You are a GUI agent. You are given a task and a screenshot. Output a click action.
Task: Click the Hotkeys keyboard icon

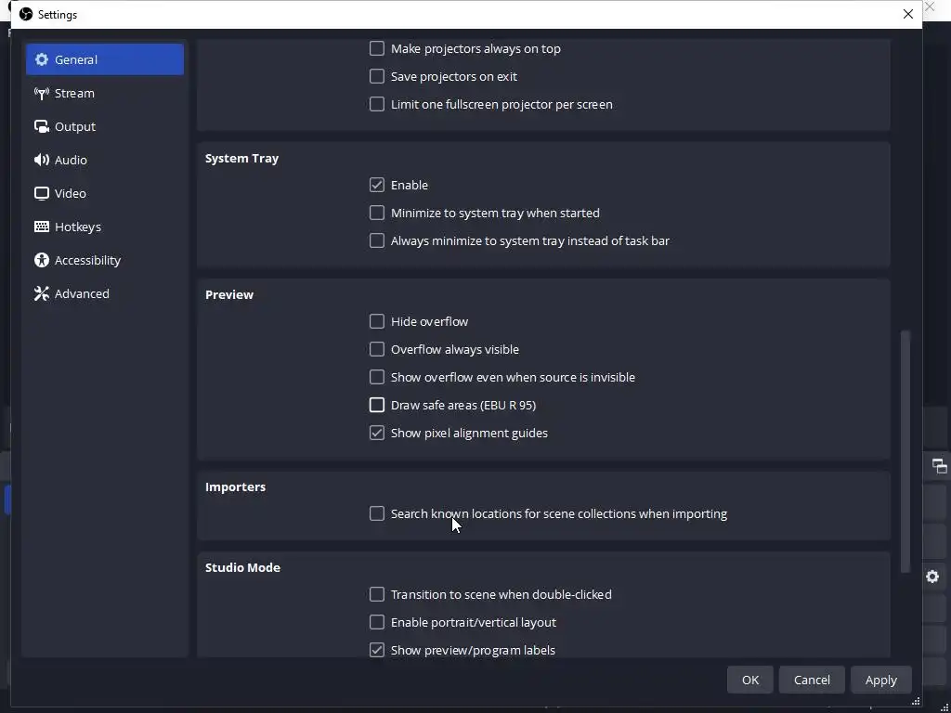pyautogui.click(x=42, y=227)
